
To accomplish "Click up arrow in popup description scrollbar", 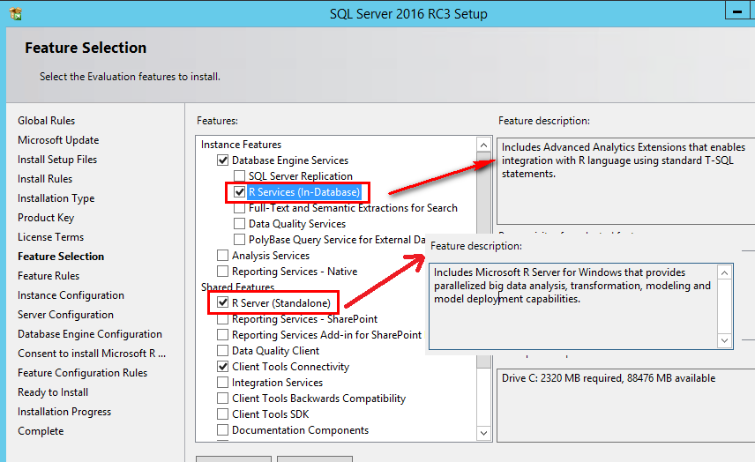I will [725, 272].
